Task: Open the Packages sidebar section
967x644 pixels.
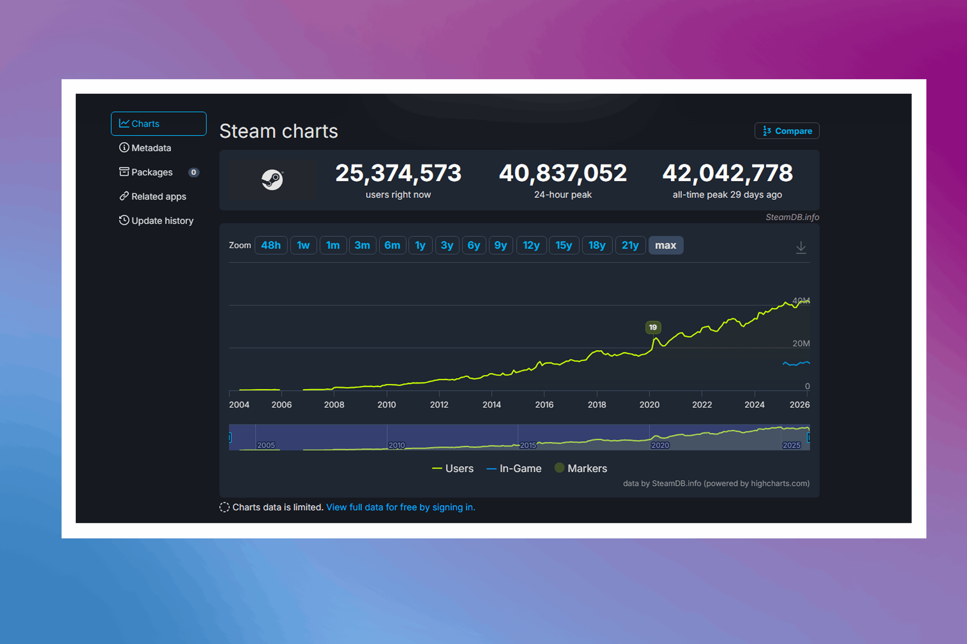Action: 152,172
